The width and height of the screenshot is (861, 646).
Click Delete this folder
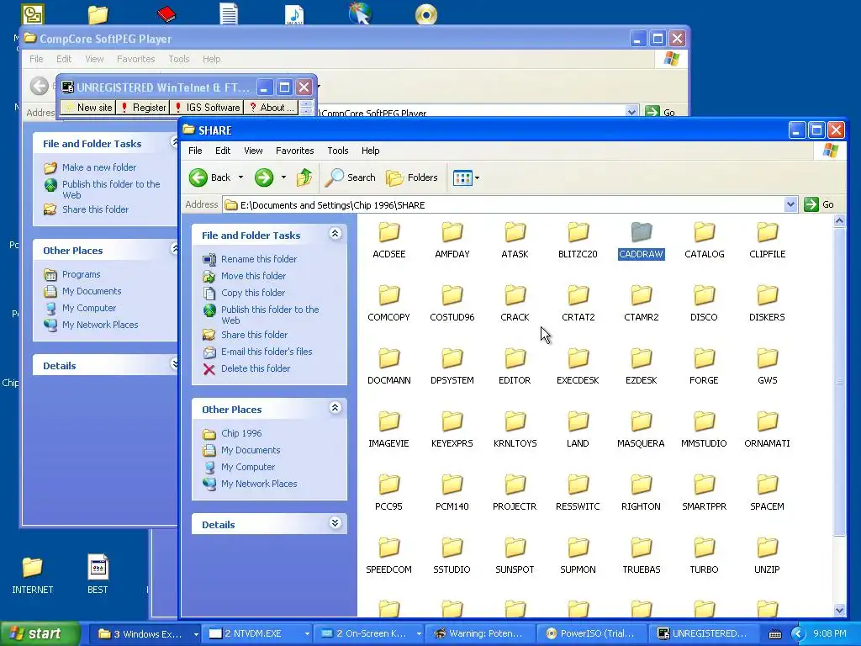[256, 368]
